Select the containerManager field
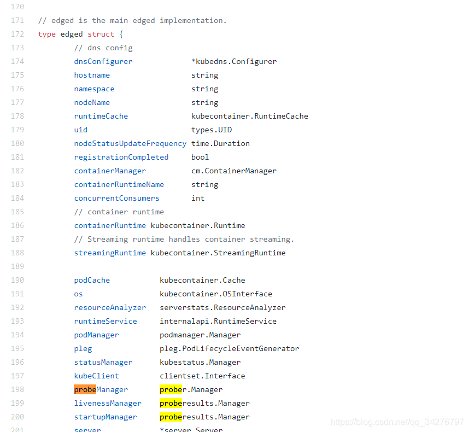The width and height of the screenshot is (469, 432). pyautogui.click(x=110, y=171)
